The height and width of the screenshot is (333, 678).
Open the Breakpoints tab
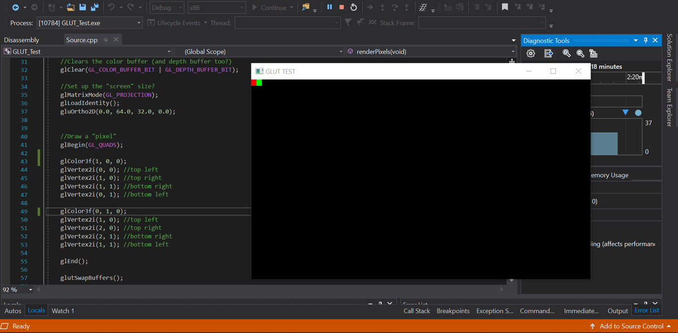pyautogui.click(x=453, y=310)
